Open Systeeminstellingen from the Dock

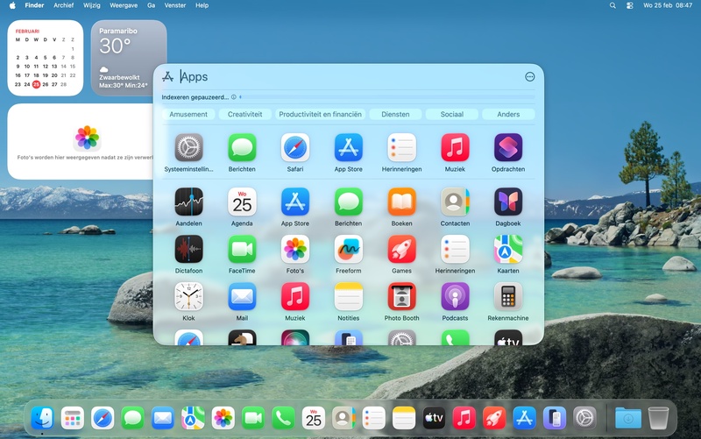pyautogui.click(x=584, y=419)
